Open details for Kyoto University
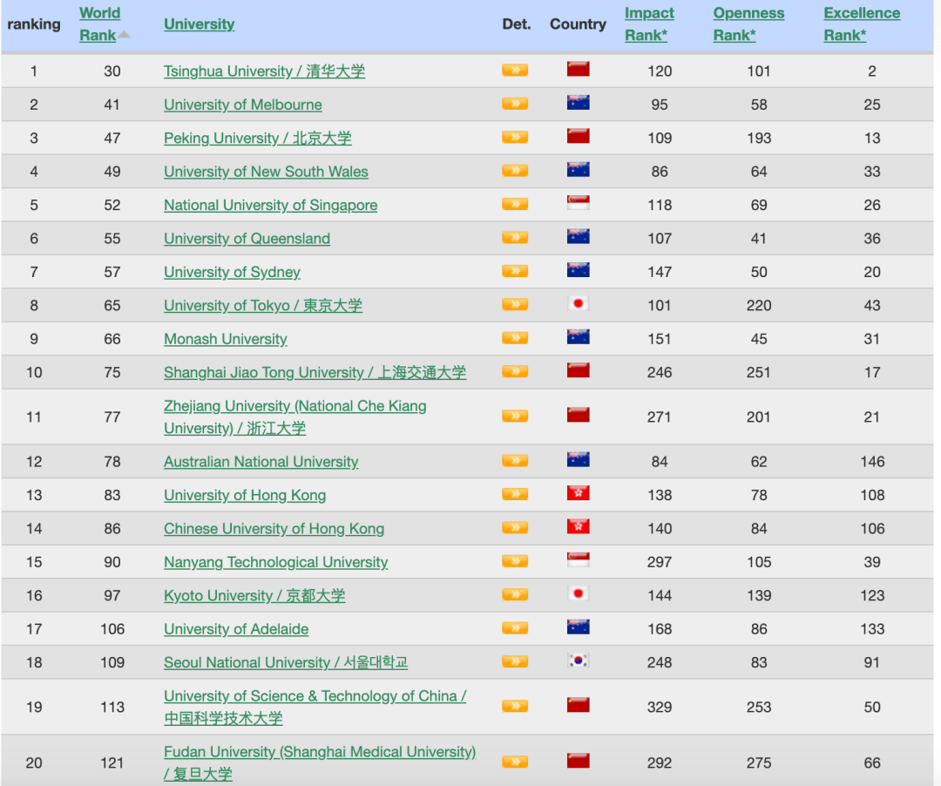The width and height of the screenshot is (941, 786). (515, 595)
